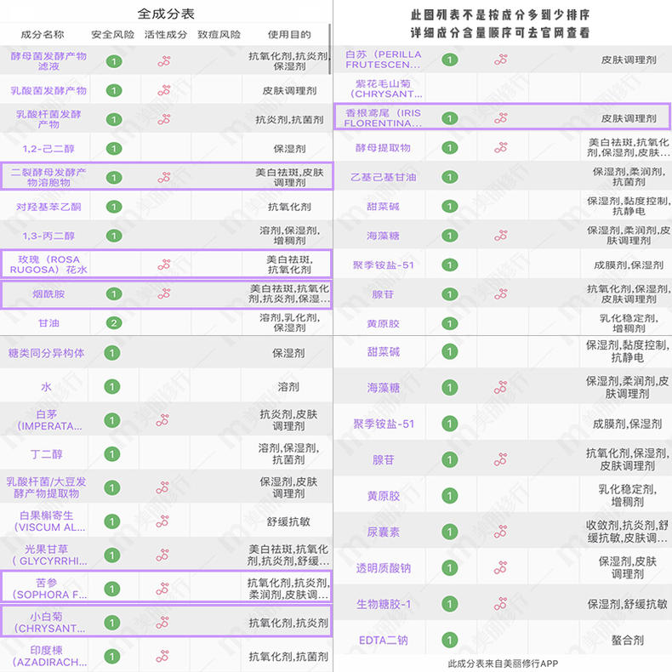Tap the active-ingredient icon for 尿囊素
Screen dimensions: 672x672
(x=500, y=532)
